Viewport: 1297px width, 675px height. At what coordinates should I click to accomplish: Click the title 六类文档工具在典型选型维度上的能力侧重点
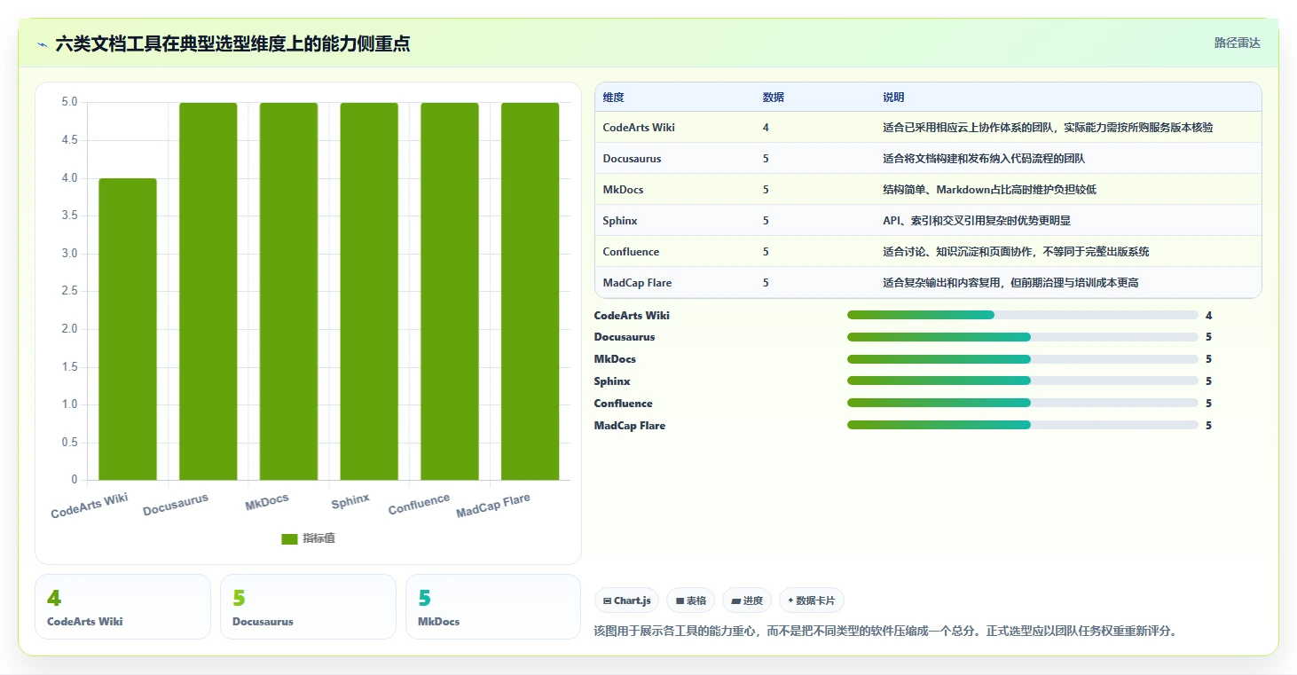232,43
